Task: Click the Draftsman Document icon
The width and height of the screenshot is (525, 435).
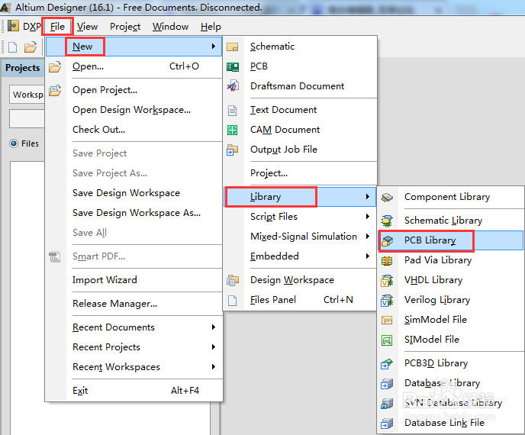Action: click(233, 86)
